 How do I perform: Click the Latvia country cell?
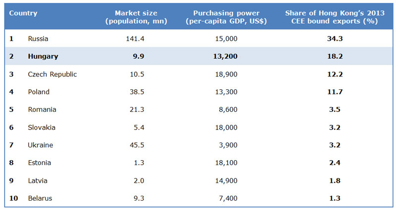coord(38,180)
